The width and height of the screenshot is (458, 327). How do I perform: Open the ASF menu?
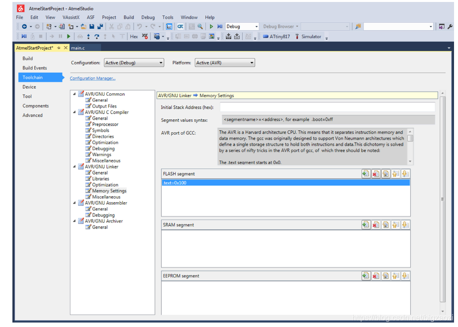pyautogui.click(x=90, y=17)
